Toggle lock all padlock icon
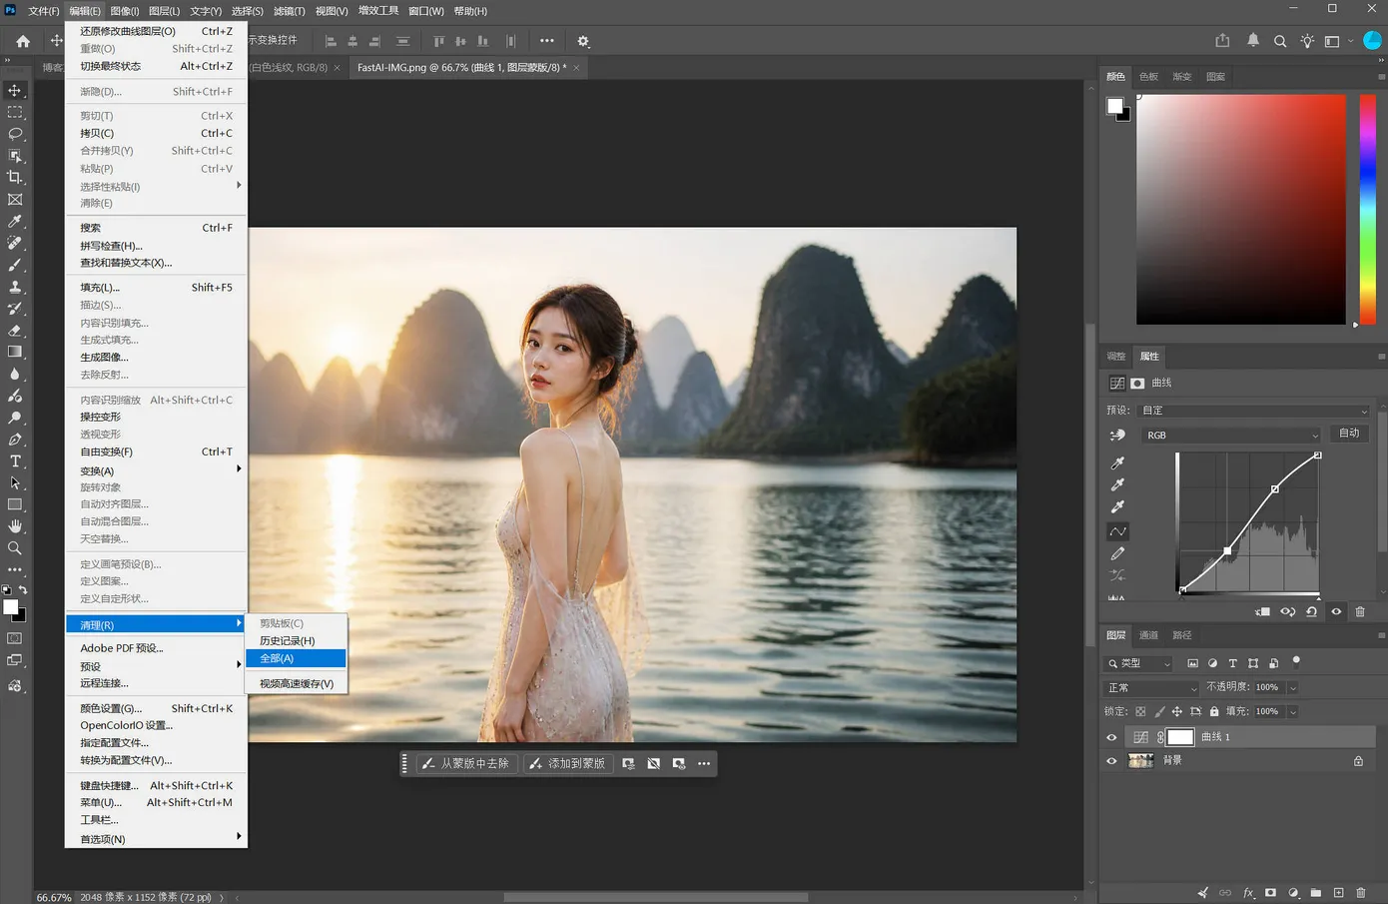This screenshot has width=1388, height=904. click(x=1214, y=712)
